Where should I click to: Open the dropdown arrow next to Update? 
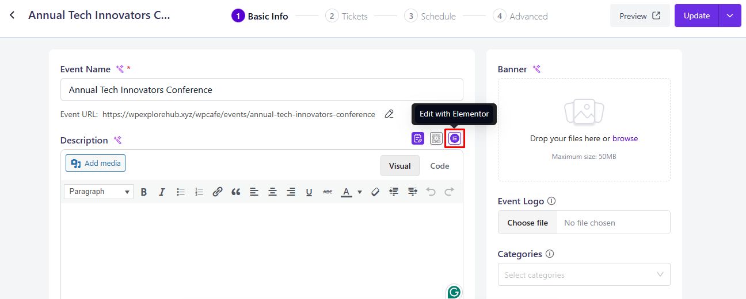(x=730, y=16)
